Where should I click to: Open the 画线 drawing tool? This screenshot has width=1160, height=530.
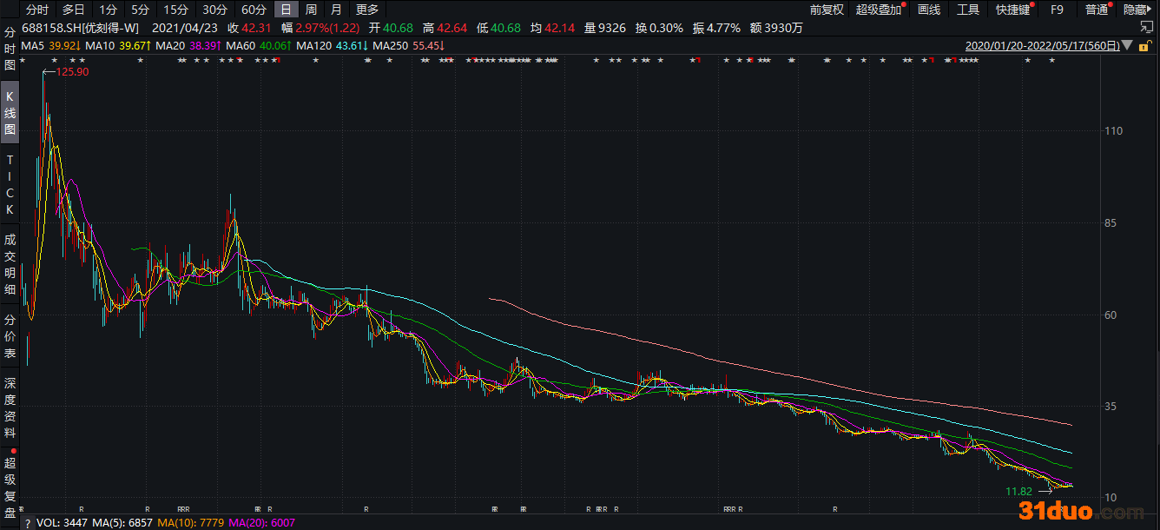[929, 10]
